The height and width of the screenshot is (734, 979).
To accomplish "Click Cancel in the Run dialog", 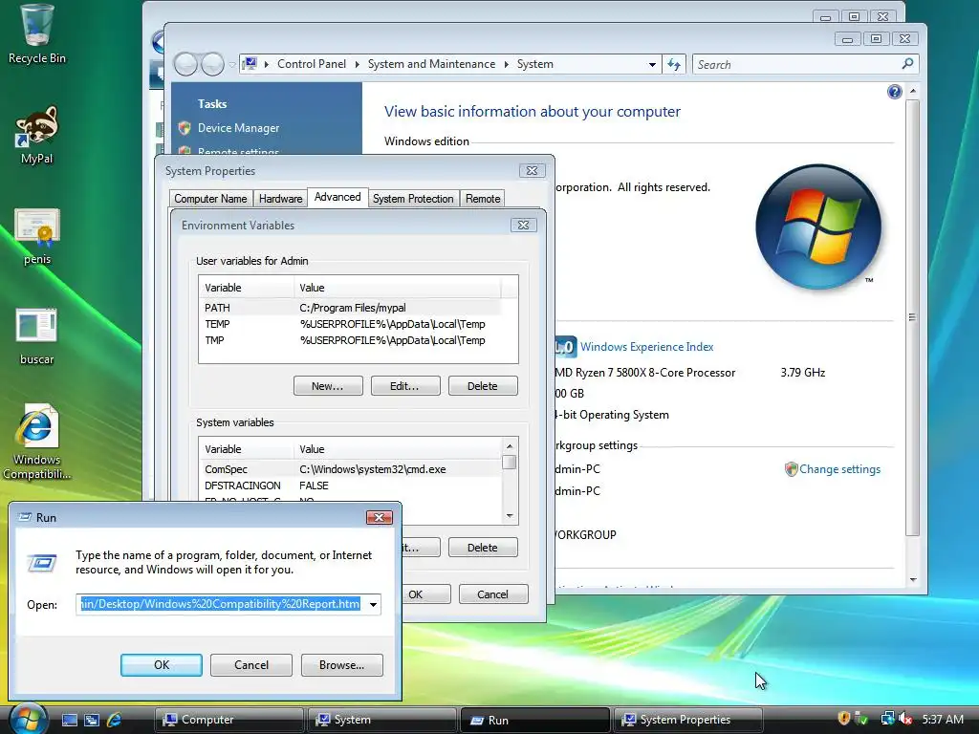I will pyautogui.click(x=251, y=665).
